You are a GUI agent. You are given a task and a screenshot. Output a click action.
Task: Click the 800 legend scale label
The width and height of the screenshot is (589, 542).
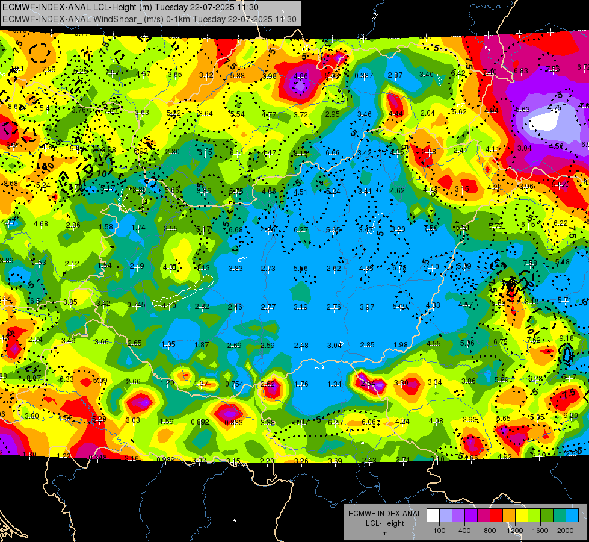(490, 531)
